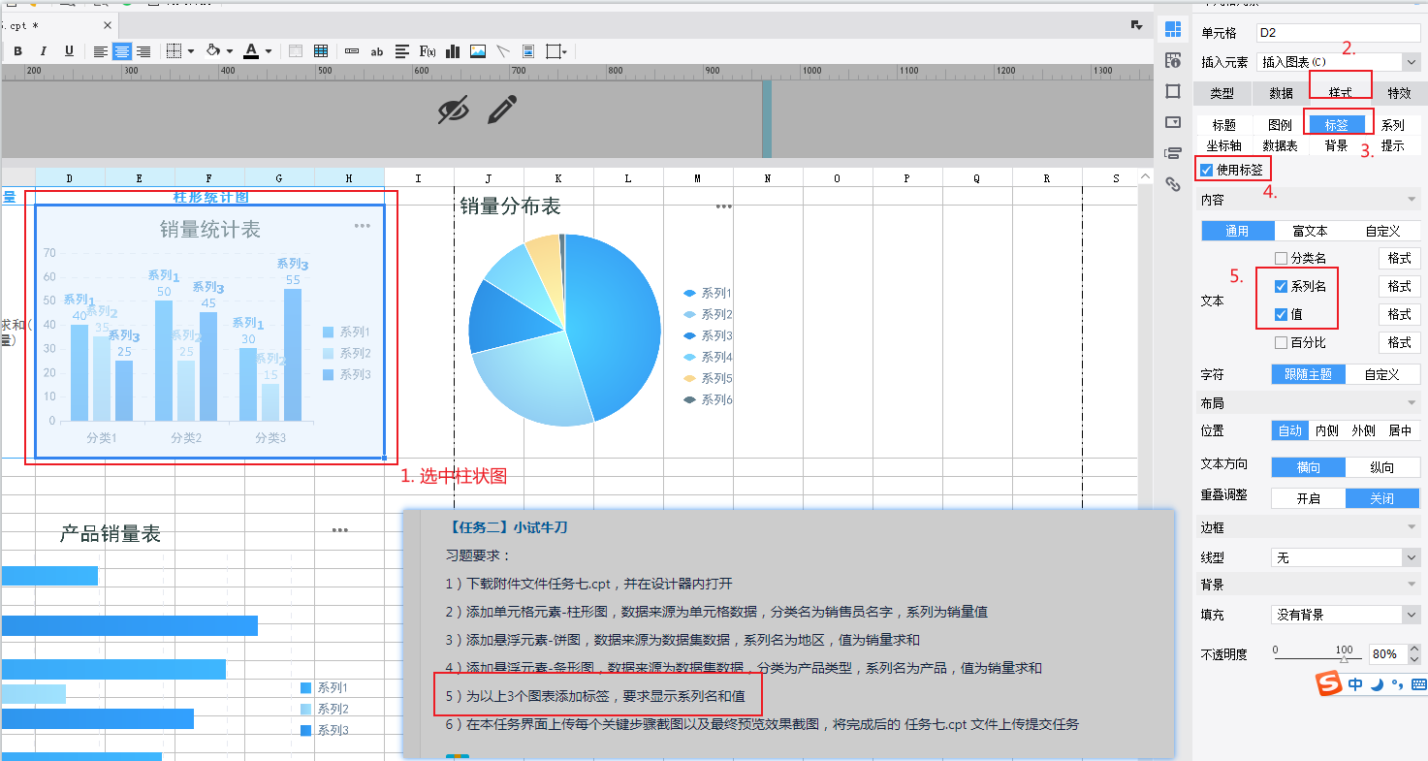Click the insert chart icon in toolbar
Screen dimensions: 1428x761
pos(453,51)
